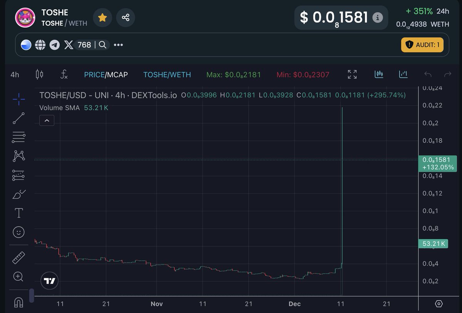
Task: Open the emoji icons tool
Action: pyautogui.click(x=18, y=232)
